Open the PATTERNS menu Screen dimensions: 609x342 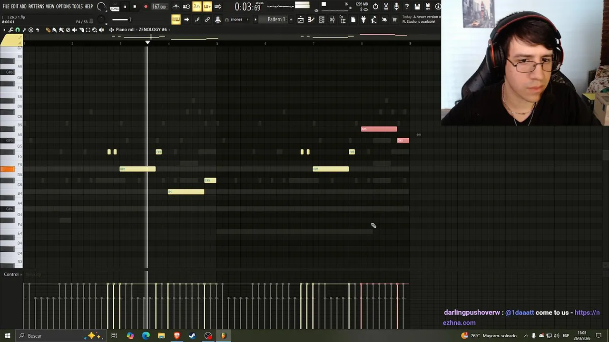(36, 7)
